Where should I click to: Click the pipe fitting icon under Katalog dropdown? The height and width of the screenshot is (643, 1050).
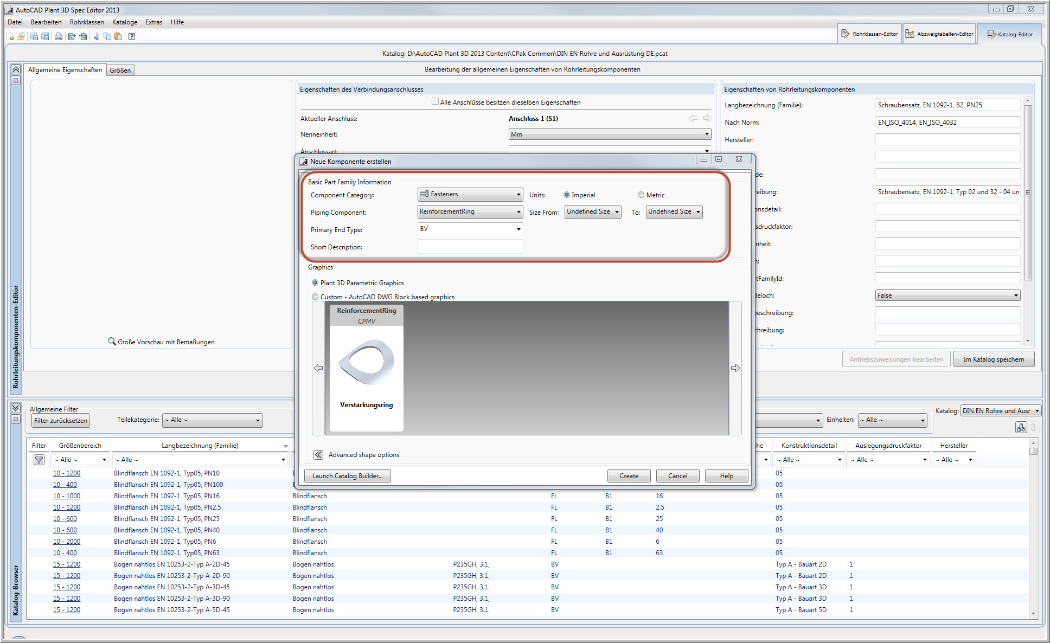[1021, 427]
